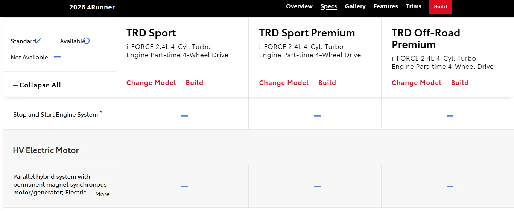The image size is (514, 211).
Task: Click TRD Sport Premium Stop and Start dash
Action: [317, 116]
